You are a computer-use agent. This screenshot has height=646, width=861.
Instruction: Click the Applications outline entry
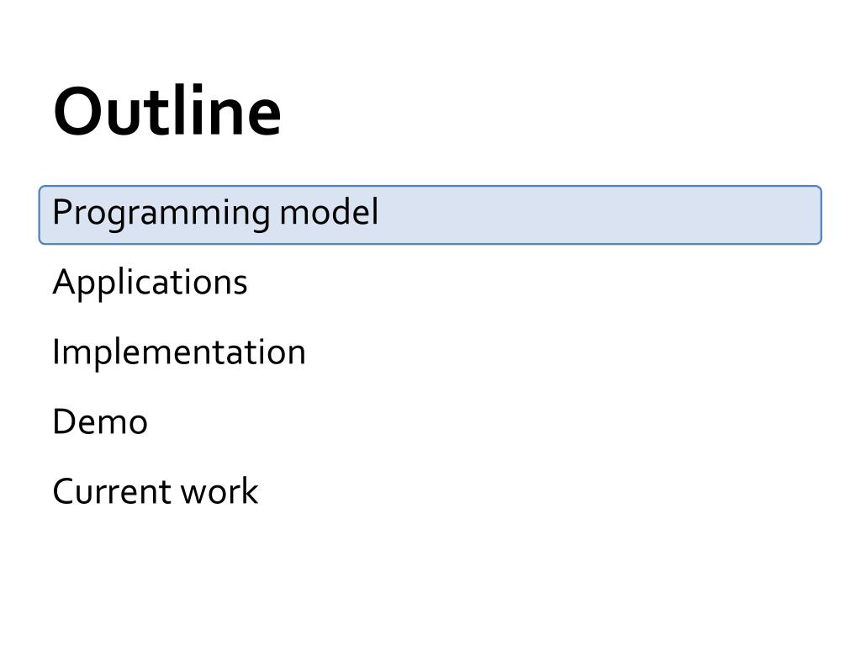[150, 283]
